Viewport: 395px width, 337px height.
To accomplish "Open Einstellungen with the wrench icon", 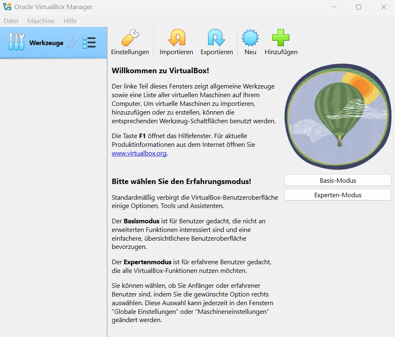I will (130, 38).
